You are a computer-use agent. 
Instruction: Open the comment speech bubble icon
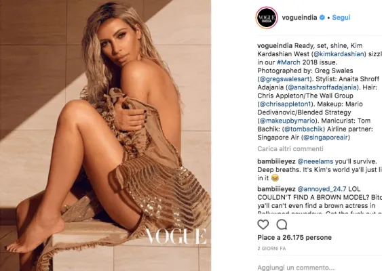coord(282,224)
